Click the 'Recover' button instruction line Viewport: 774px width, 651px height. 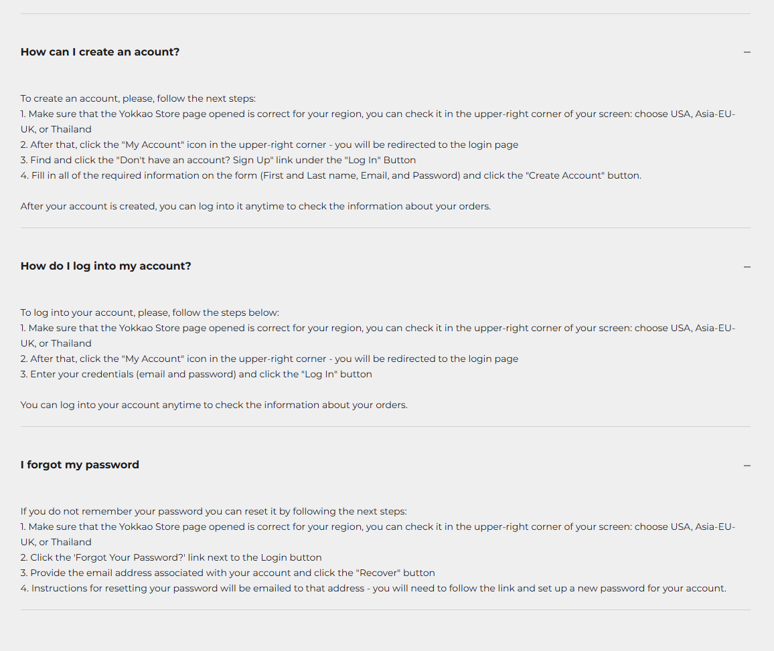click(228, 573)
